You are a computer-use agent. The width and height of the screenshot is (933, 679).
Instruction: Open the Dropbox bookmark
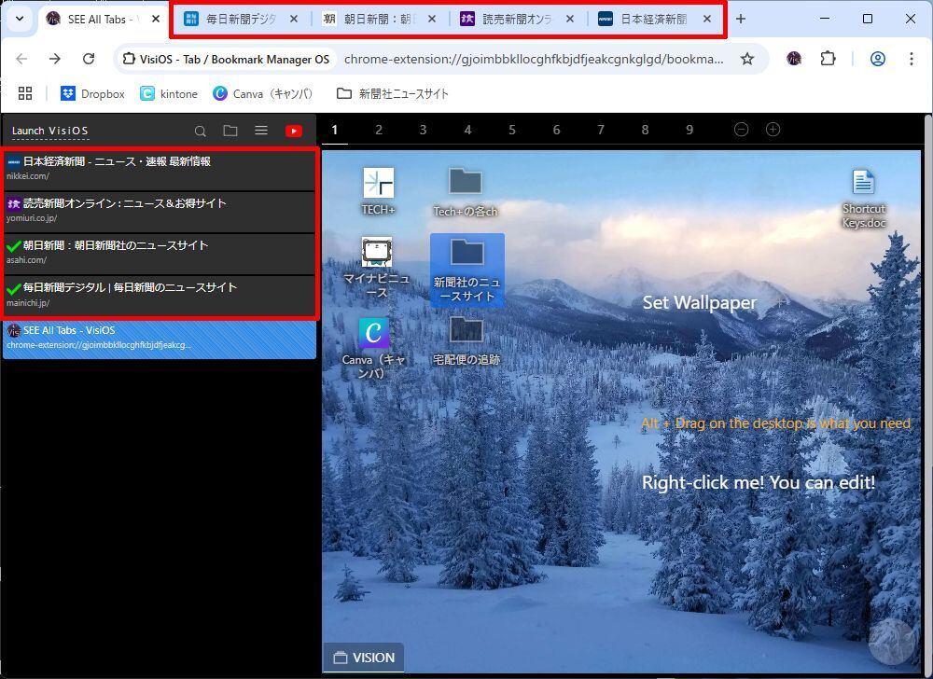pyautogui.click(x=92, y=93)
